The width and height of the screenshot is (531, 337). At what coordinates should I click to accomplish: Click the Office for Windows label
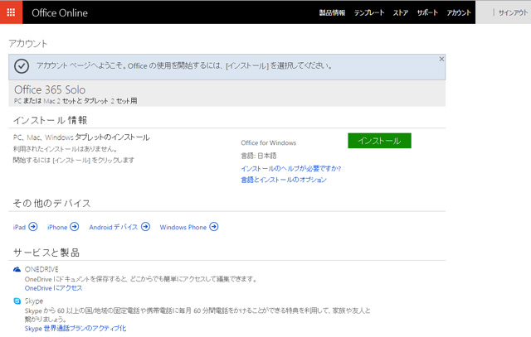point(269,142)
